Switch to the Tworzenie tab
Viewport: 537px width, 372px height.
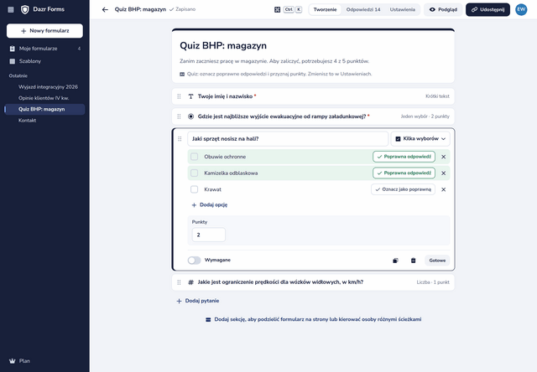[325, 9]
